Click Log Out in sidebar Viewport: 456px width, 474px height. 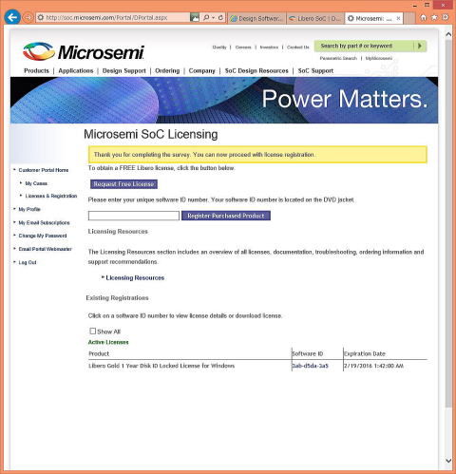pos(28,262)
